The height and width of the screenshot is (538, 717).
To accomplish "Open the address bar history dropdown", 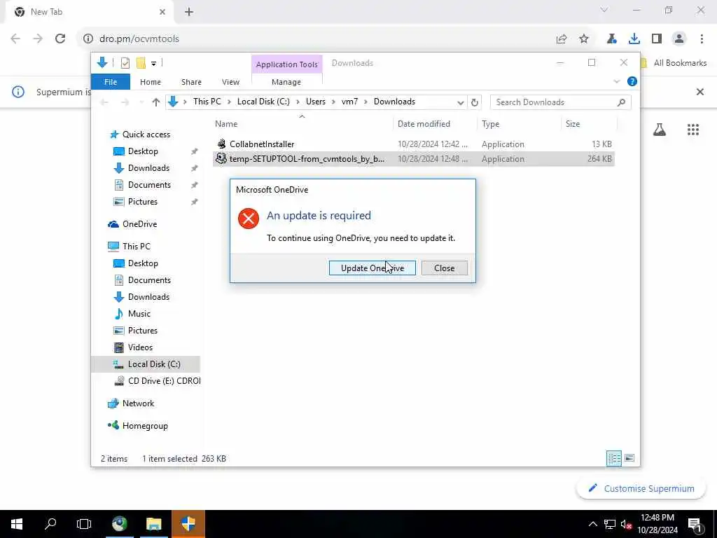I will 461,102.
